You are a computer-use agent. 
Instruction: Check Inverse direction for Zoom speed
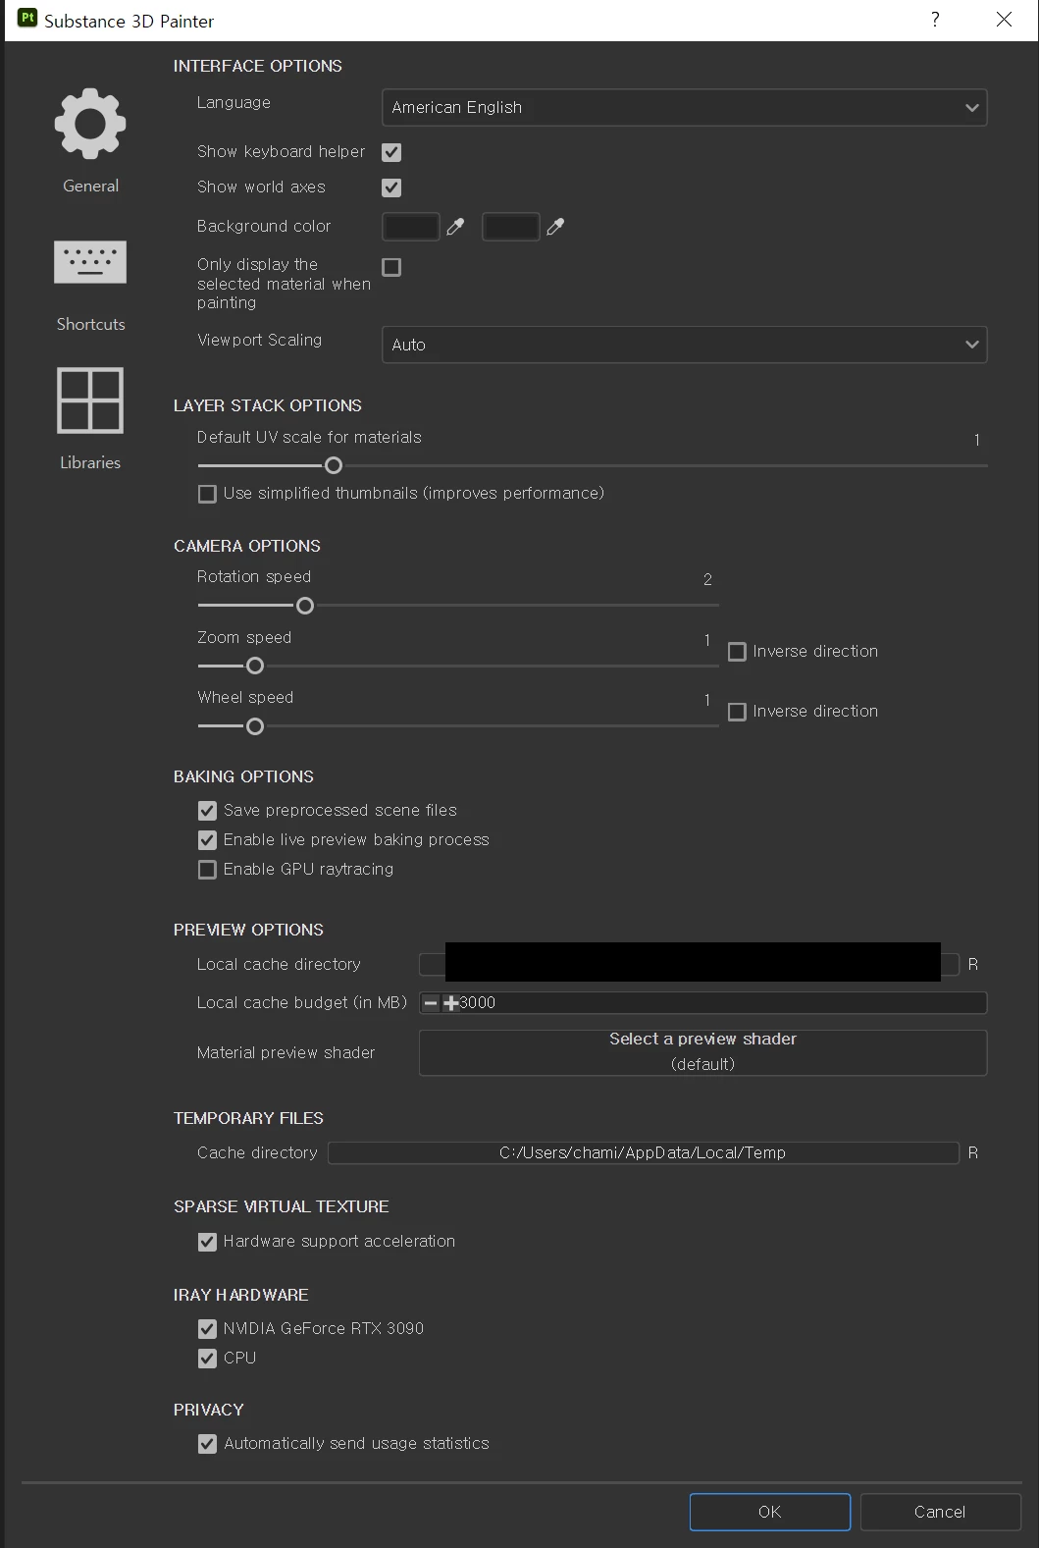pyautogui.click(x=737, y=652)
